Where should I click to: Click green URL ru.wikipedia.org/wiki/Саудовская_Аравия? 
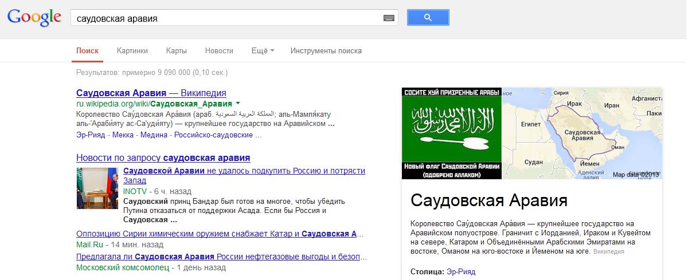tap(154, 104)
